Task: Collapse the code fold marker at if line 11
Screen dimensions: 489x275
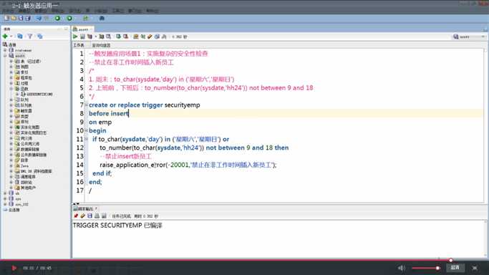Action: pos(87,139)
